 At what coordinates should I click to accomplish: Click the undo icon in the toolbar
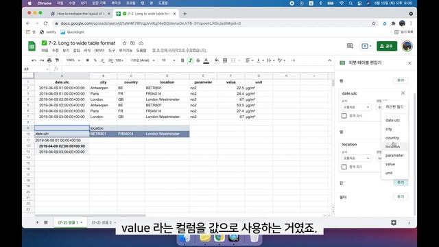pos(34,60)
